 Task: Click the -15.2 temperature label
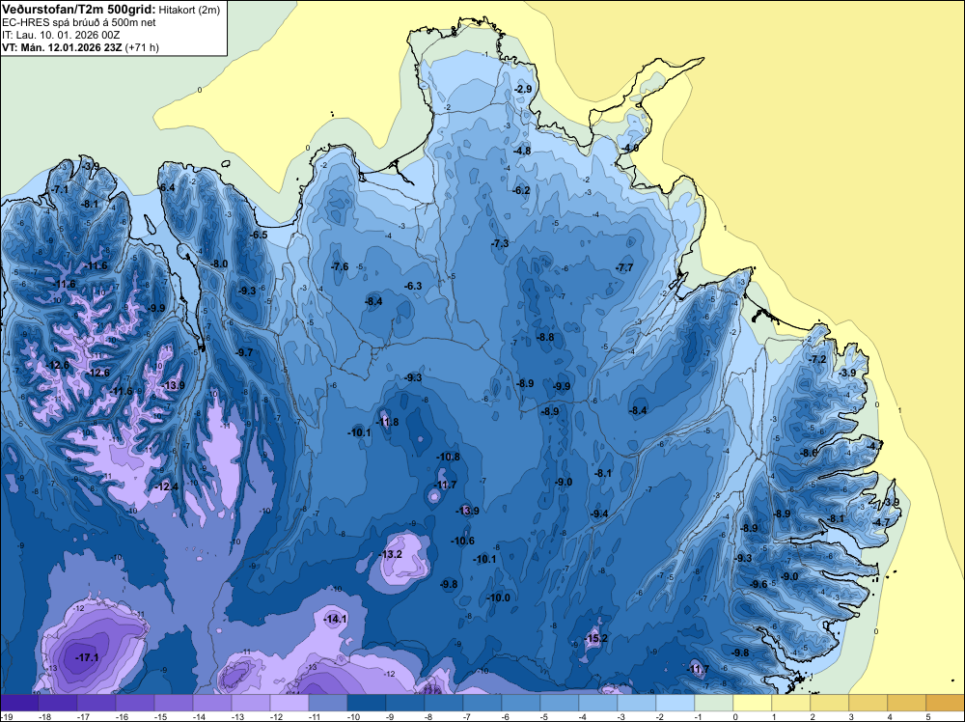[595, 638]
